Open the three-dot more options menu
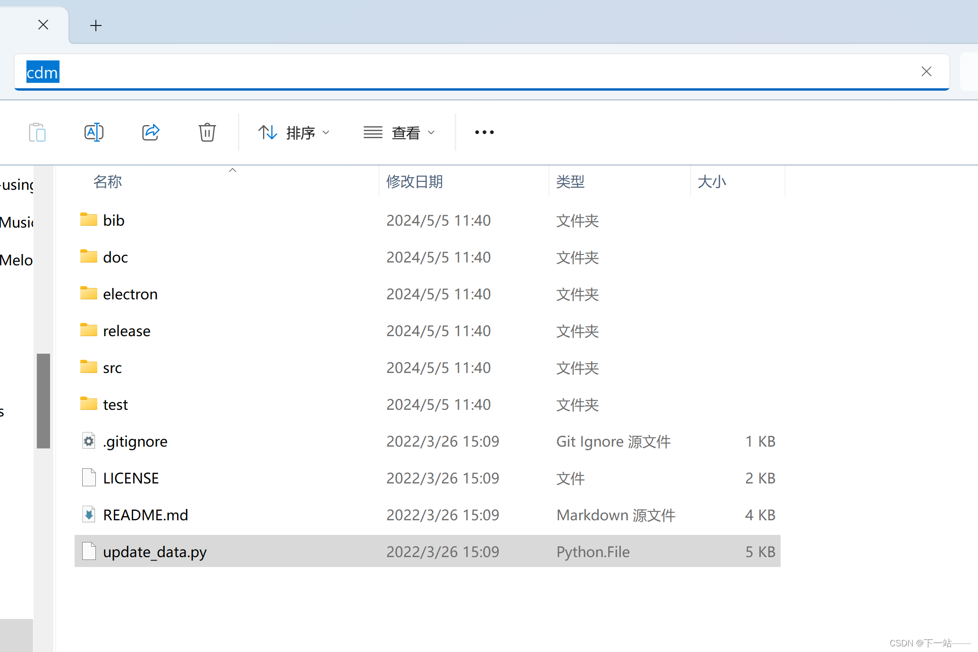 pos(484,132)
